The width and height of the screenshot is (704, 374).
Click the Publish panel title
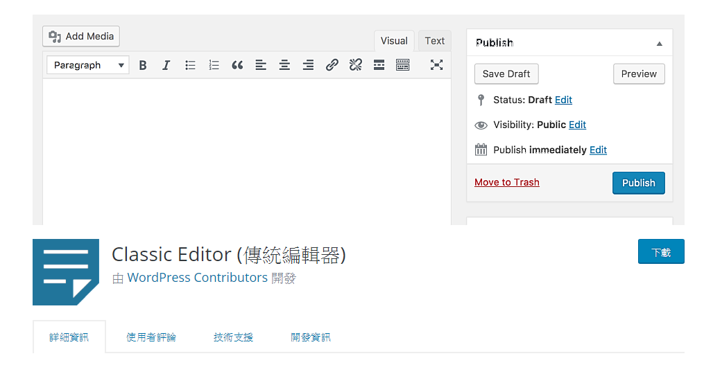tap(495, 43)
